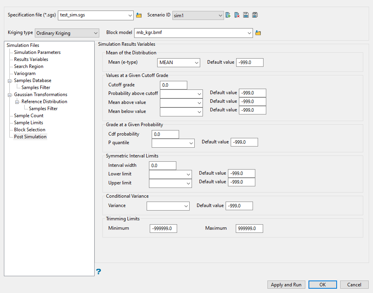
Task: Click the delete scenario icon
Action: [237, 15]
